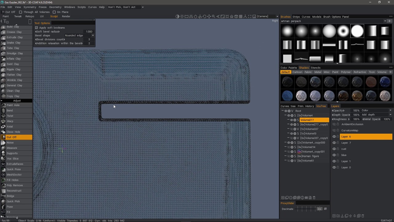The height and width of the screenshot is (222, 394).
Task: Open the Symmetry menu
Action: point(30,7)
